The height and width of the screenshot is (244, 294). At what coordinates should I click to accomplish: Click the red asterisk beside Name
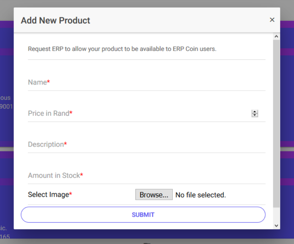[x=49, y=82]
